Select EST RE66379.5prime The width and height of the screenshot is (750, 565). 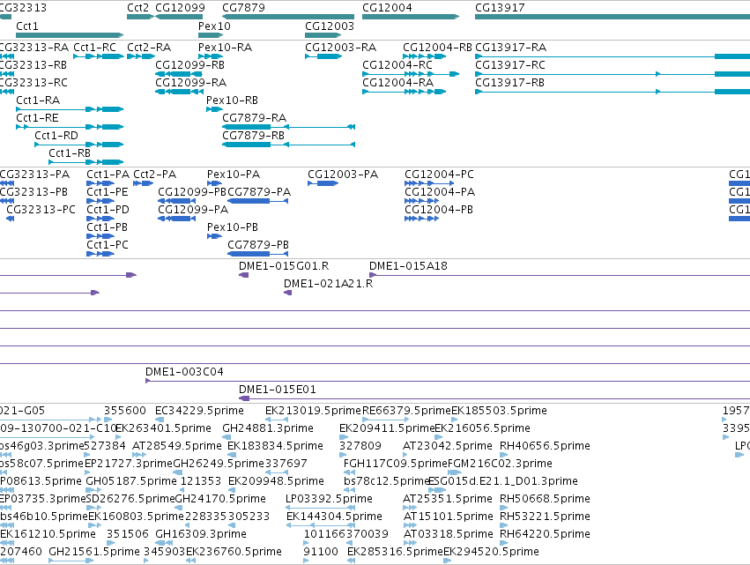385,420
